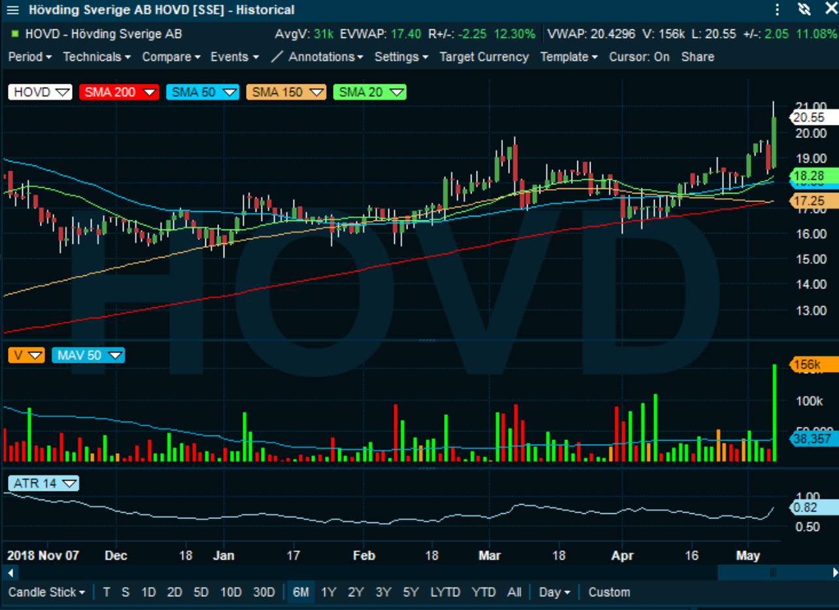The image size is (839, 610).
Task: Select the 2D timeframe
Action: tap(175, 592)
